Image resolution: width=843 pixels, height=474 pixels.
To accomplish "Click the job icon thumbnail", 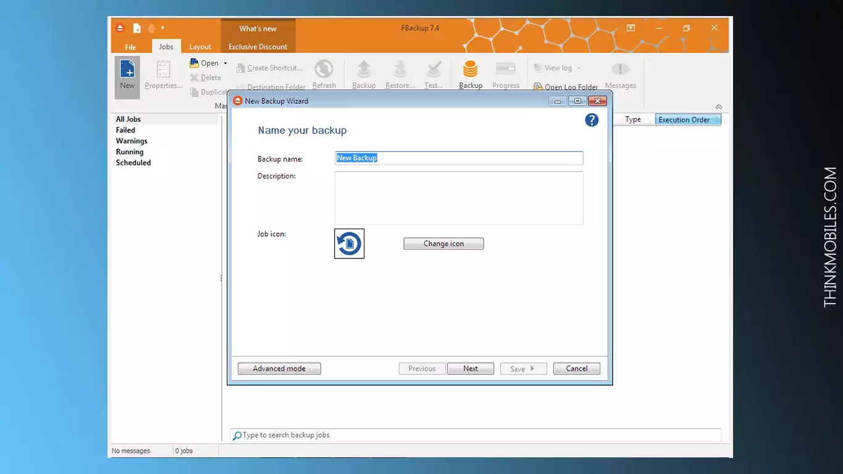I will pos(349,243).
